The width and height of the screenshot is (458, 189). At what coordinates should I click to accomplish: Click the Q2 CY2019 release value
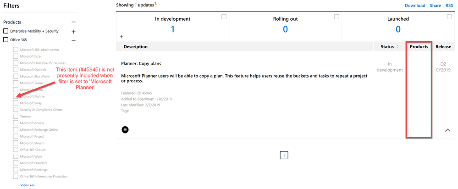click(x=443, y=67)
